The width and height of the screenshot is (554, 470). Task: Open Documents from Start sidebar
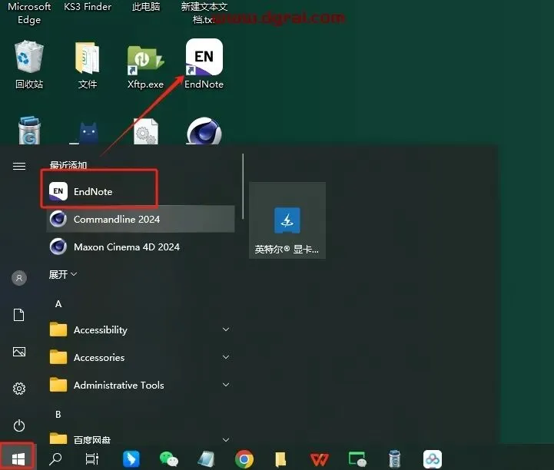[x=19, y=315]
